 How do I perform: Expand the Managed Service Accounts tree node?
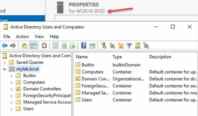point(11,102)
